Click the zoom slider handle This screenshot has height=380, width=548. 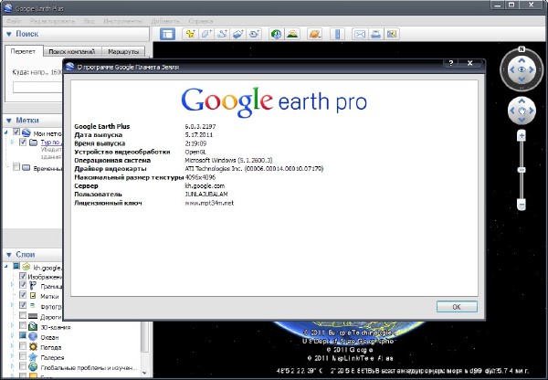522,168
